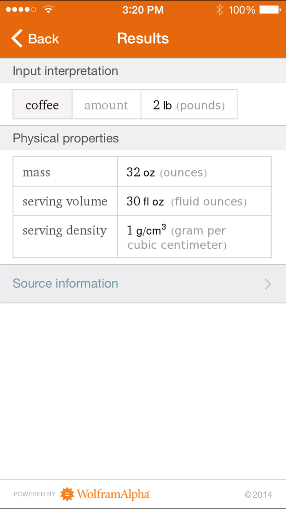The image size is (286, 509).
Task: Tap the clock showing 3:20 PM
Action: pyautogui.click(x=143, y=9)
